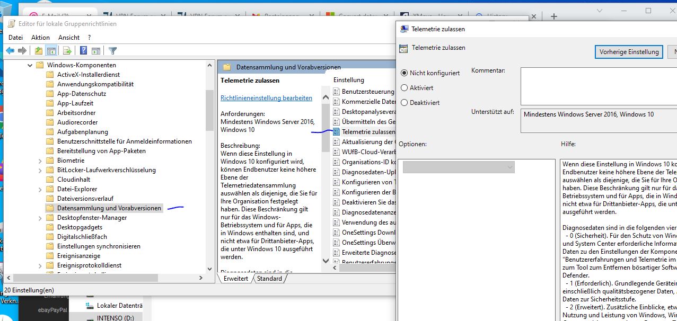The image size is (677, 321).
Task: Toggle the show/hide console tree icon
Action: pyautogui.click(x=51, y=51)
